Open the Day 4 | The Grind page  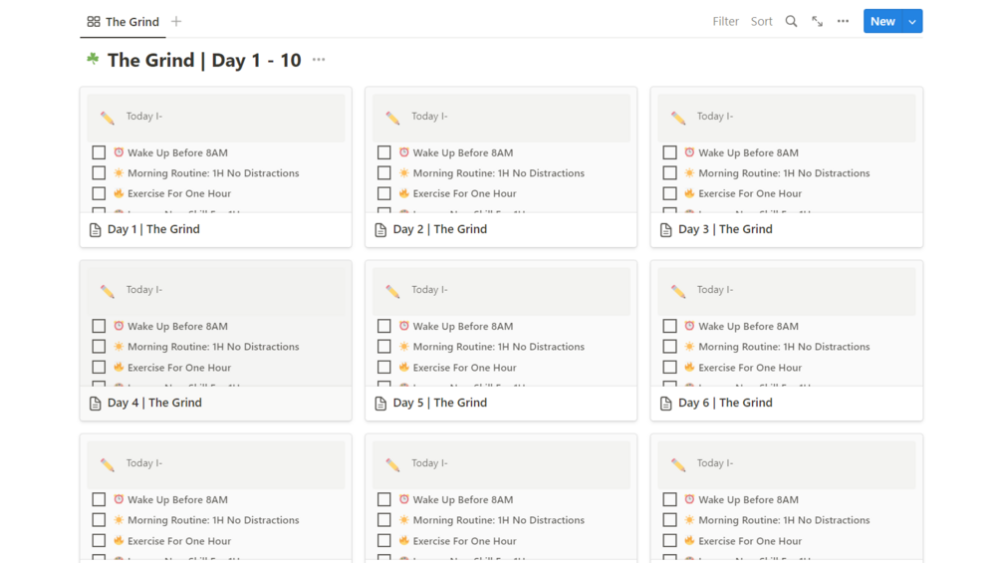[154, 403]
